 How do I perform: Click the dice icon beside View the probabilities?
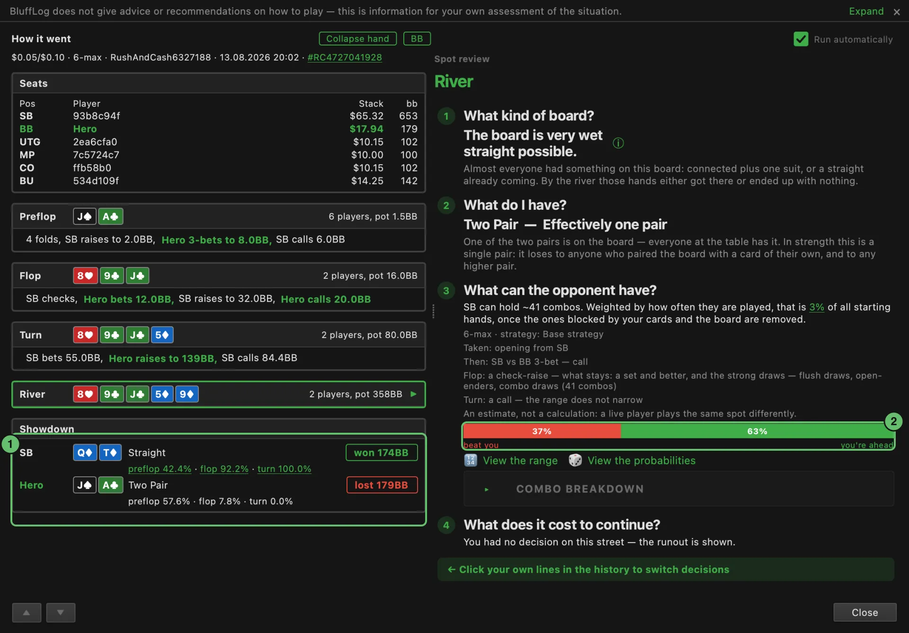click(575, 460)
